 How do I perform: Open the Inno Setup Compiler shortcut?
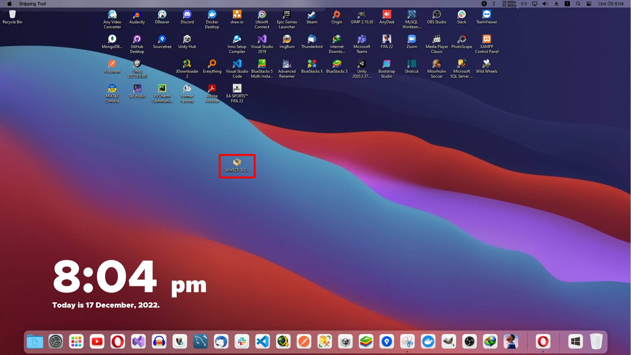point(237,44)
